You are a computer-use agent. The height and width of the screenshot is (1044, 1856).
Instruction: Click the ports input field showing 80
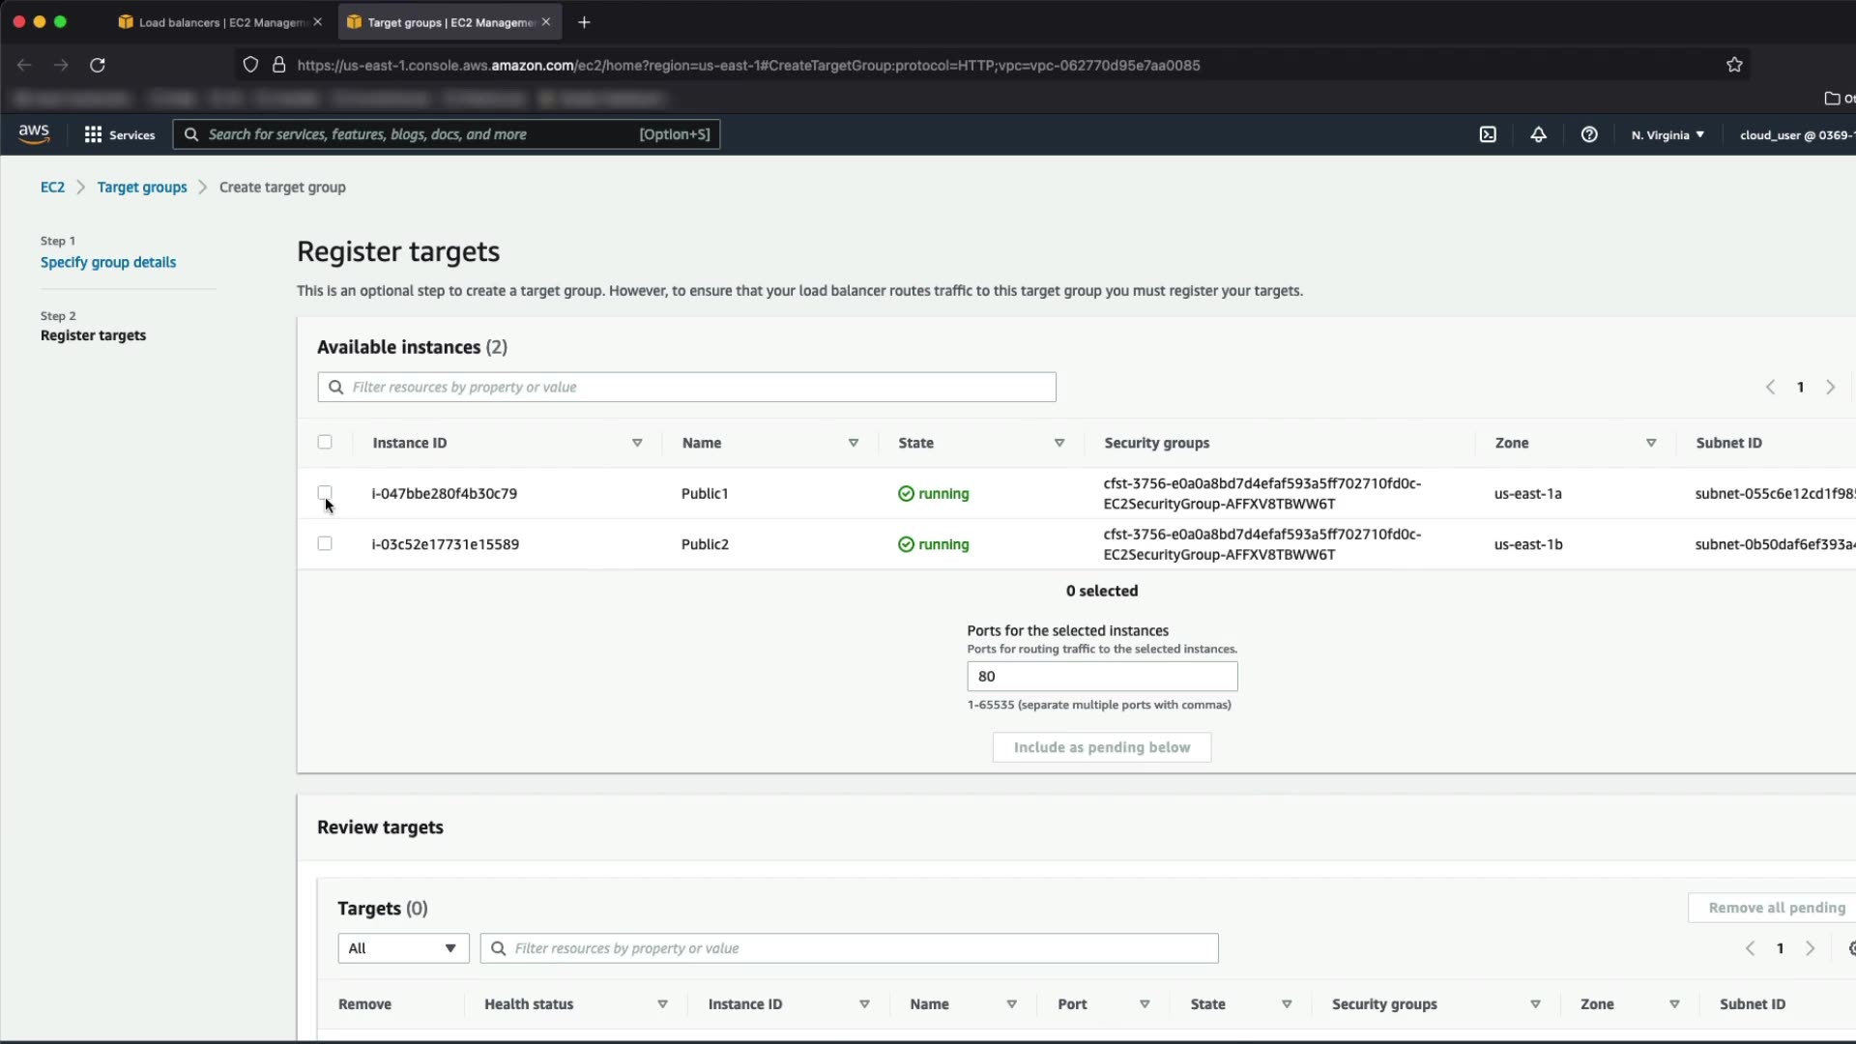(x=1101, y=676)
